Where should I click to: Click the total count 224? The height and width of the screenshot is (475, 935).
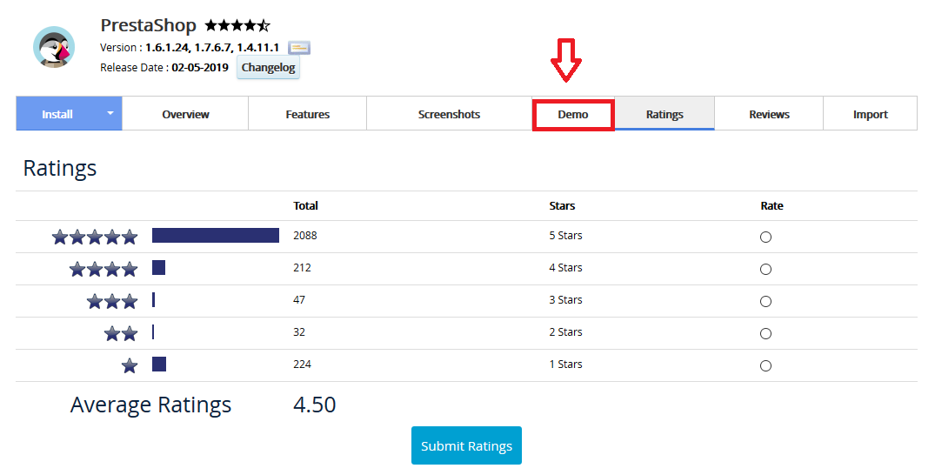(302, 364)
